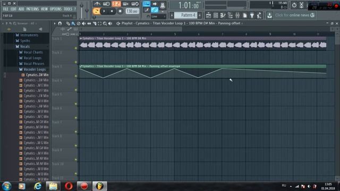Open the VIEW menu
This screenshot has width=340, height=191.
point(44,9)
